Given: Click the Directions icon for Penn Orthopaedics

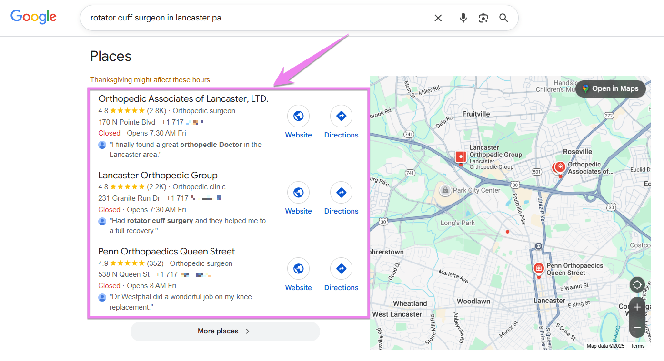Looking at the screenshot, I should coord(341,269).
